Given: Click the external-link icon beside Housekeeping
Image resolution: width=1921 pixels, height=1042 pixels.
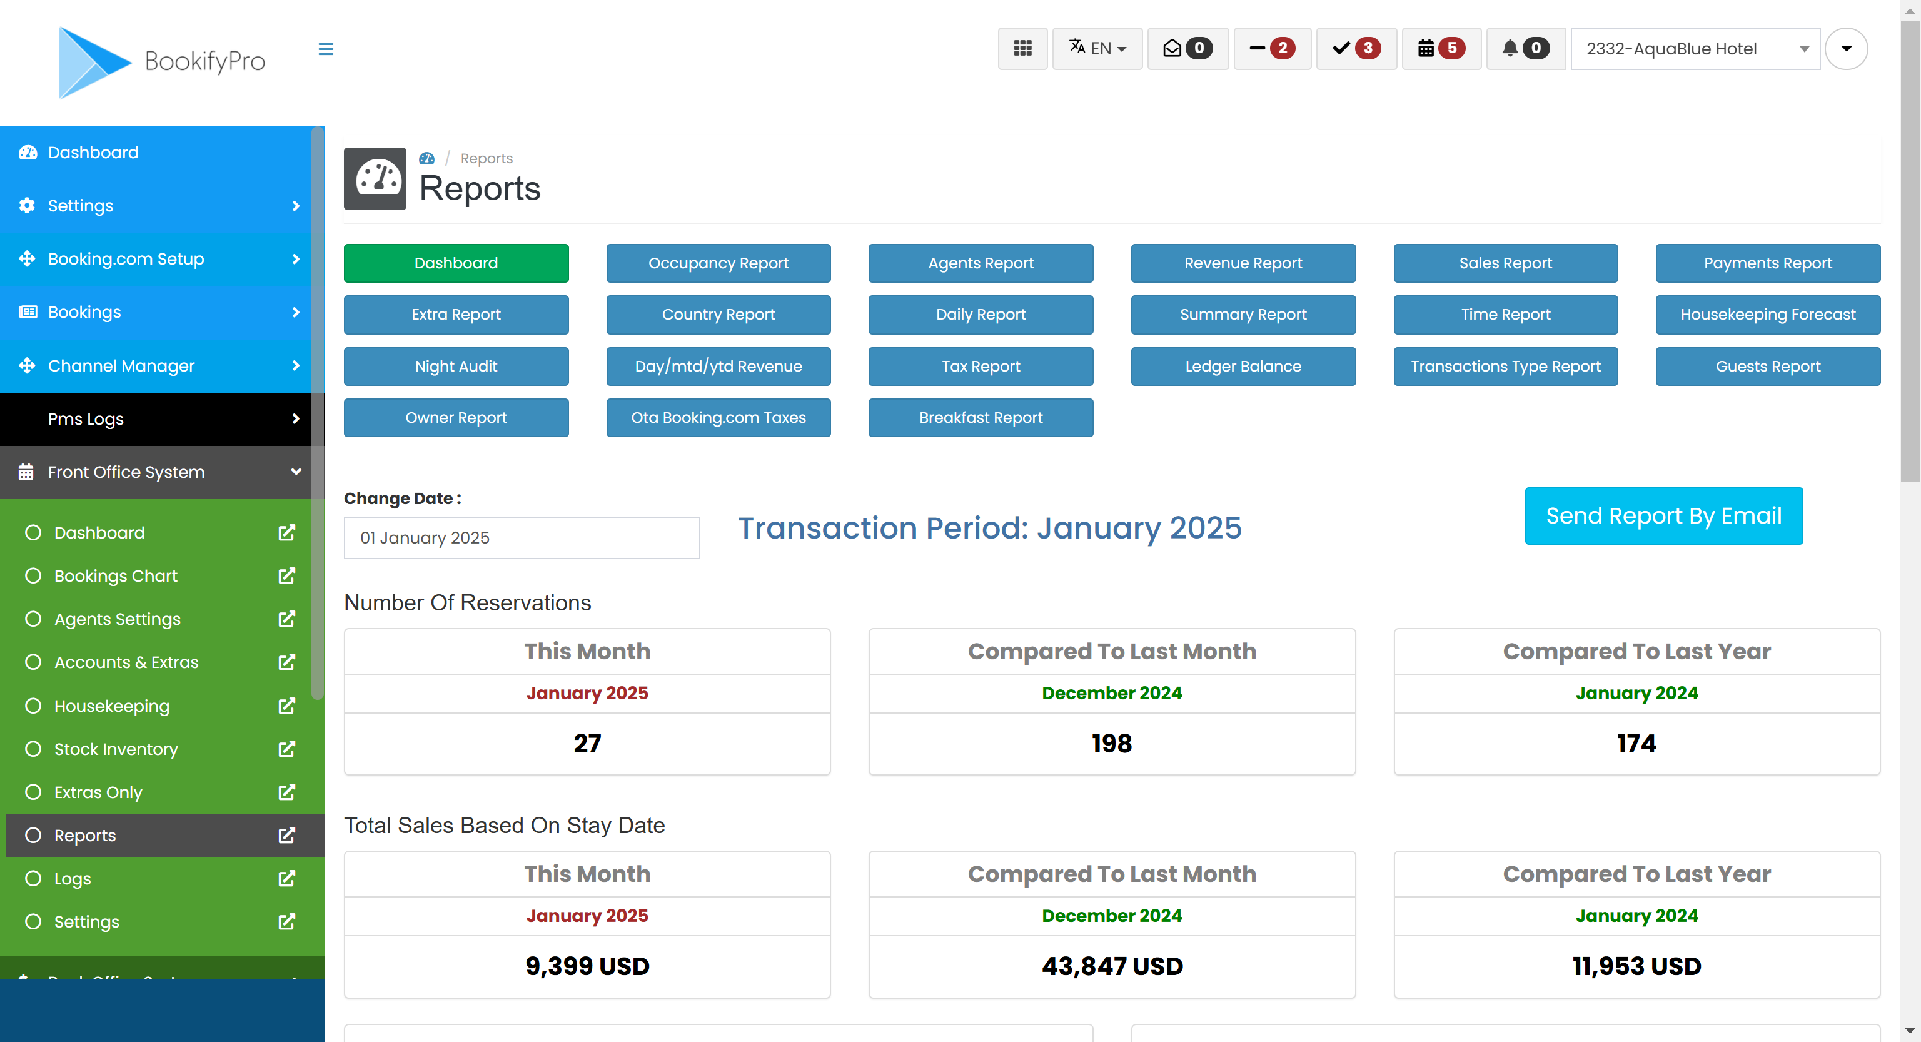Looking at the screenshot, I should [287, 706].
